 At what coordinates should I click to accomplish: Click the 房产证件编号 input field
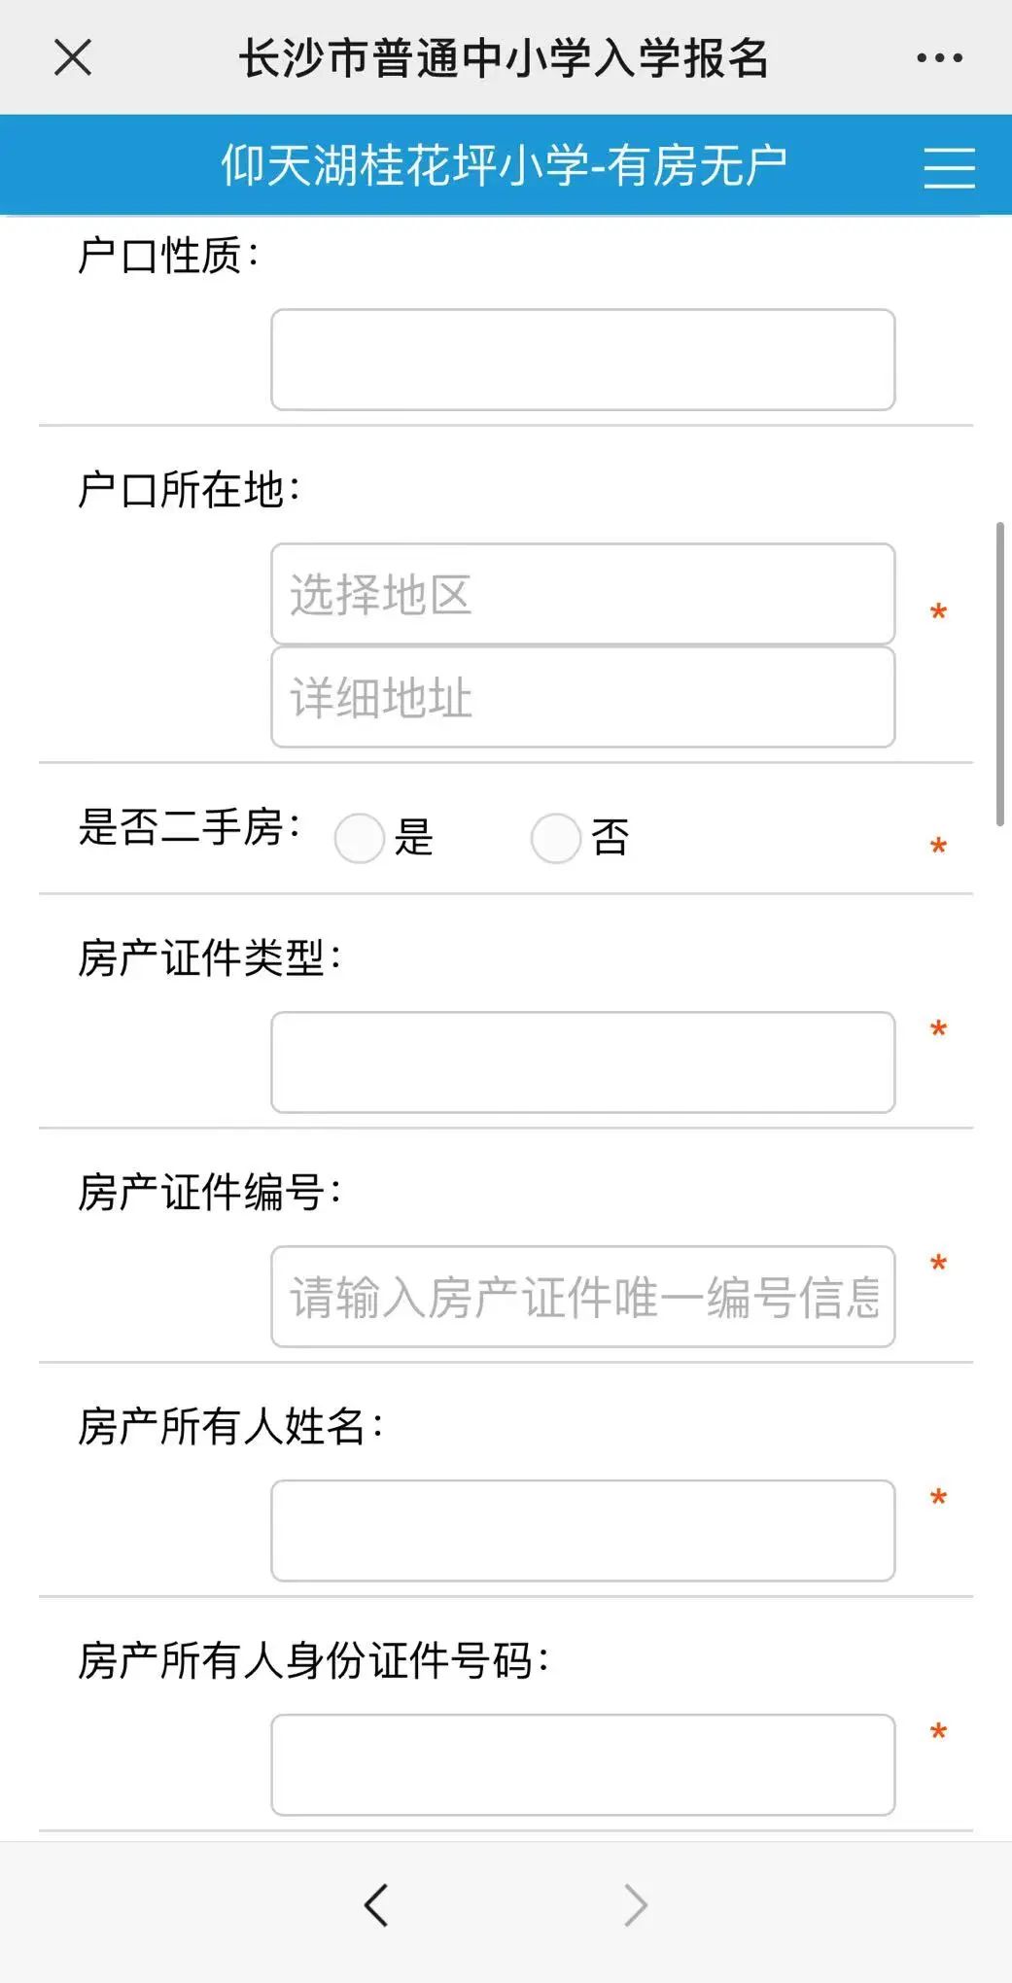(582, 1297)
